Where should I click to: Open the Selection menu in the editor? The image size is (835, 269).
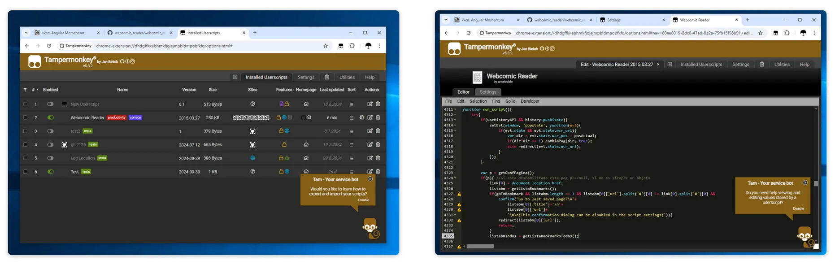click(x=478, y=101)
